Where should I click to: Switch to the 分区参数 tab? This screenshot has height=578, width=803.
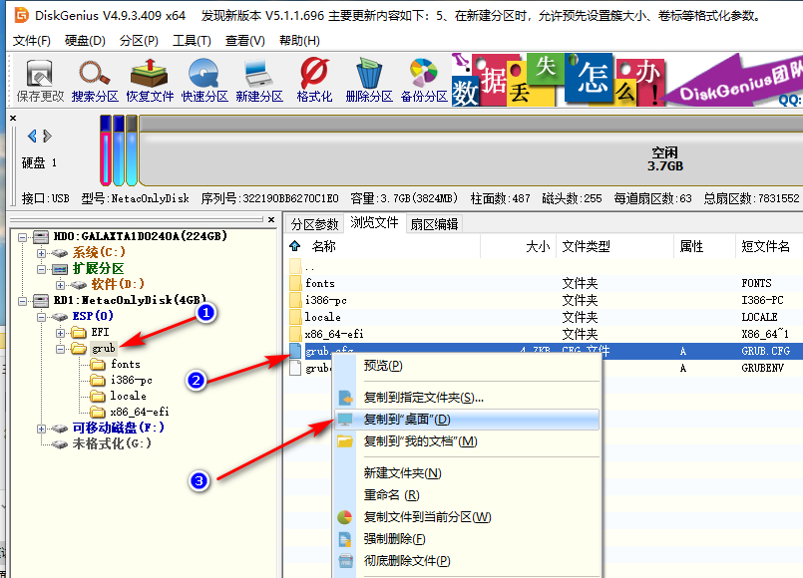[315, 223]
